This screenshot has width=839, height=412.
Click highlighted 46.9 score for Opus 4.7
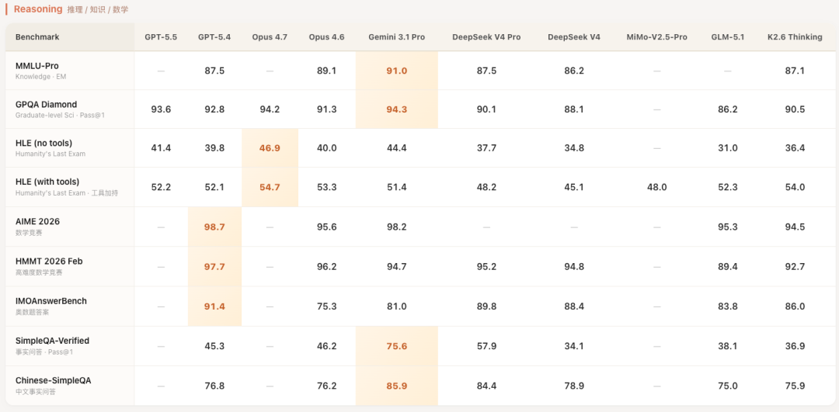[270, 148]
